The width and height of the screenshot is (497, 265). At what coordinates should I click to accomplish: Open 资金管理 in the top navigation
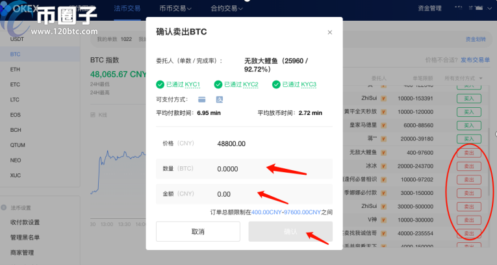click(427, 9)
